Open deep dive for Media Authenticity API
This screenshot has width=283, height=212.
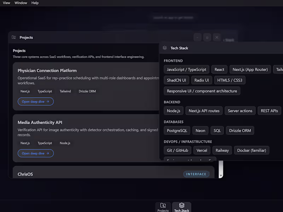pyautogui.click(x=35, y=153)
